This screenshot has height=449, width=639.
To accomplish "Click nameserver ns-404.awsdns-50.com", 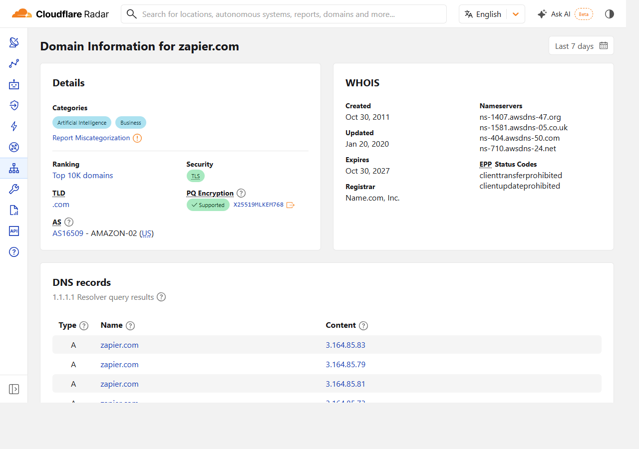I will pyautogui.click(x=520, y=138).
